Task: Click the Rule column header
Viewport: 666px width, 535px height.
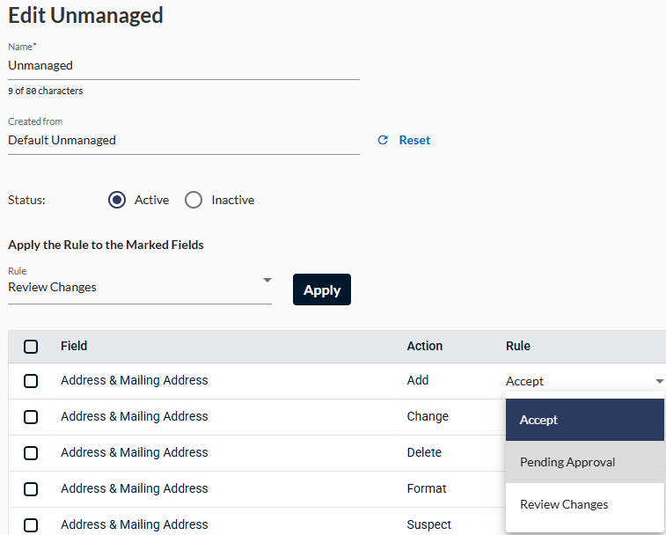Action: pos(518,346)
